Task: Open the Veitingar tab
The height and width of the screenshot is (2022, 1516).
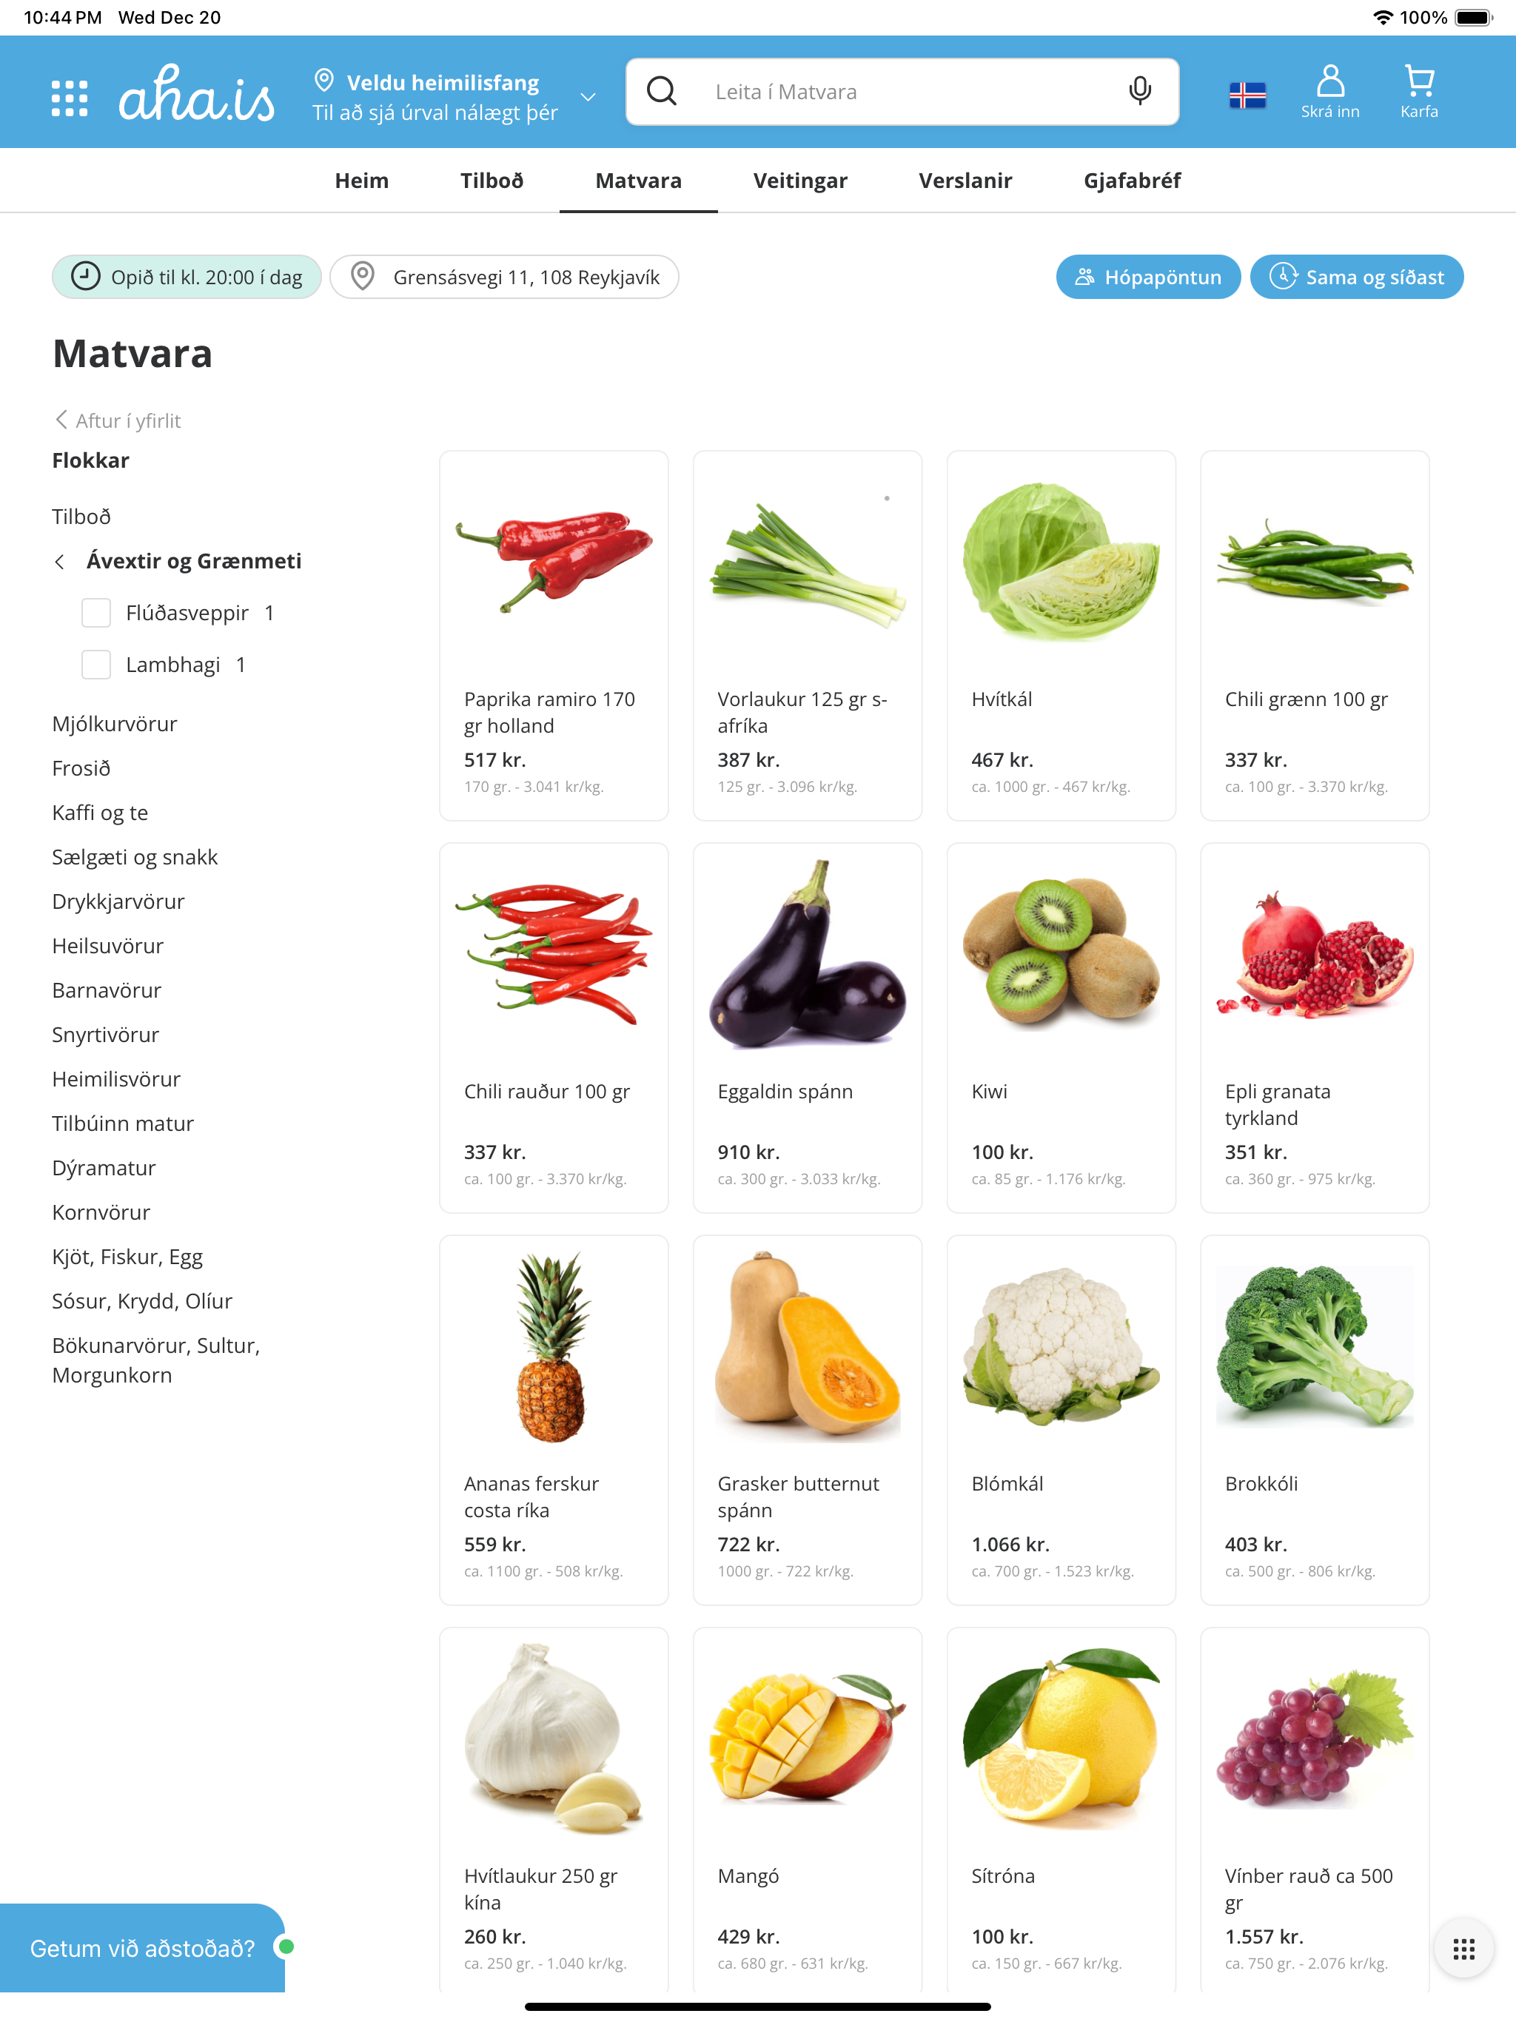Action: [x=800, y=180]
